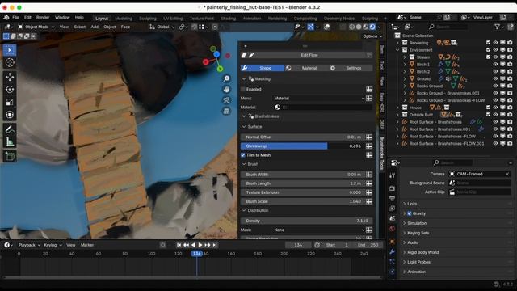Exclude Rendering collection via checkbox

(488, 43)
